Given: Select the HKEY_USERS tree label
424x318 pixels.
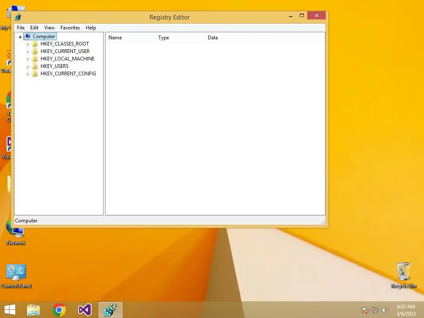Looking at the screenshot, I should click(x=54, y=66).
